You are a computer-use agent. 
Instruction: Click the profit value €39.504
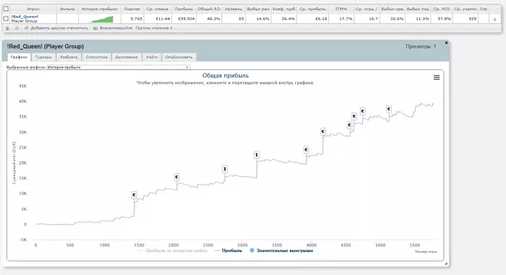(x=186, y=19)
